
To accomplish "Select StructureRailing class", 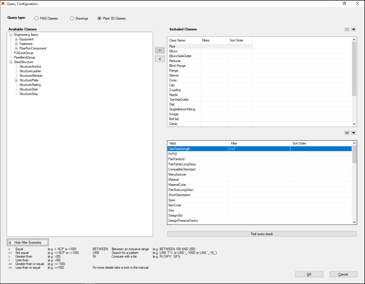I will [30, 85].
